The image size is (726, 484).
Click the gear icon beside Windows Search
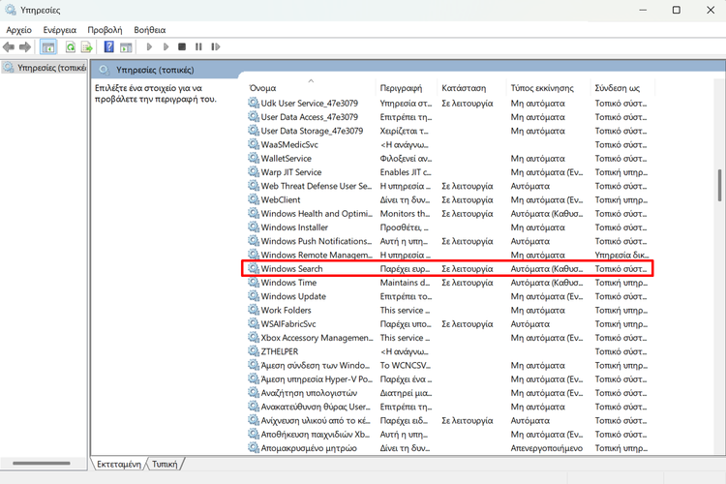coord(254,268)
